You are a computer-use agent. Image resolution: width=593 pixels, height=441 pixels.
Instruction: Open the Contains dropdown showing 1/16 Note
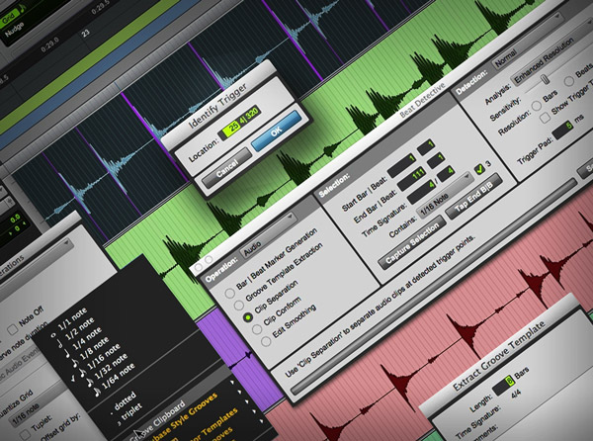[445, 196]
